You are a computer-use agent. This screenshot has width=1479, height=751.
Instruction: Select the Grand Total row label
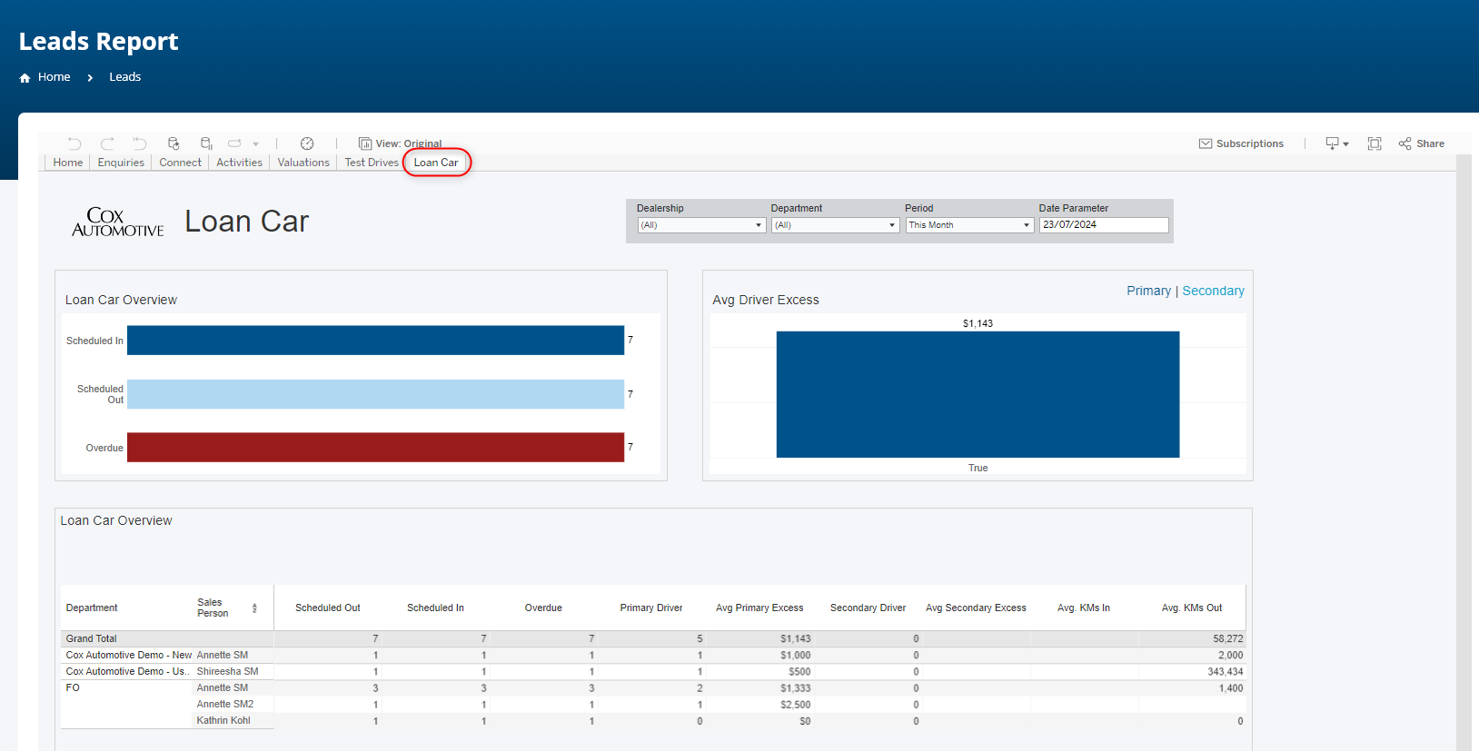coord(91,639)
